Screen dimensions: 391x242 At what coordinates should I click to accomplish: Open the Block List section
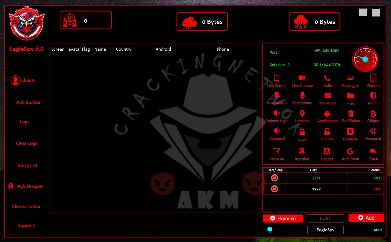pyautogui.click(x=27, y=165)
